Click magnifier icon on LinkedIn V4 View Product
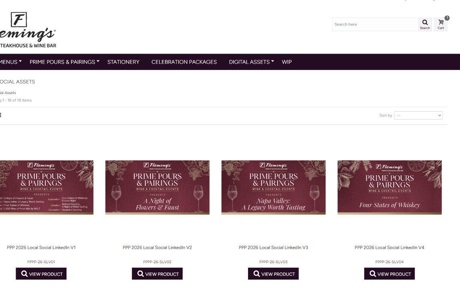This screenshot has height=288, width=460. [373, 274]
